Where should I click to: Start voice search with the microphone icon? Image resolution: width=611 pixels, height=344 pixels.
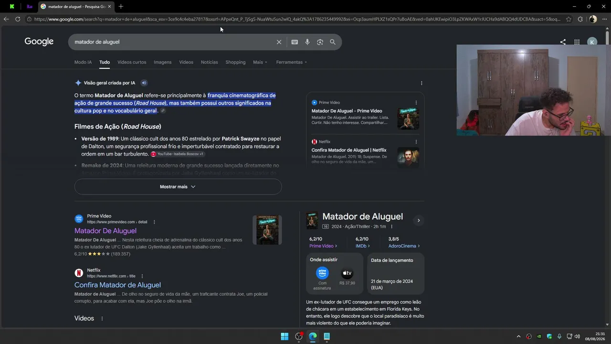[307, 42]
